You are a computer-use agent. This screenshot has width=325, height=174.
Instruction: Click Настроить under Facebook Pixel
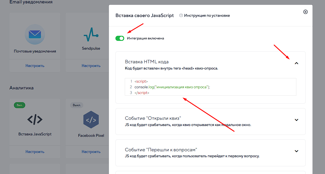(91, 152)
